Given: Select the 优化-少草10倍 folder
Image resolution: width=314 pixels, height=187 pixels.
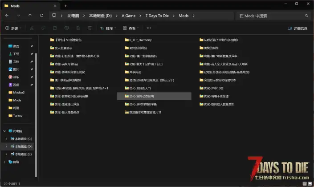Looking at the screenshot, I should click(x=211, y=88).
